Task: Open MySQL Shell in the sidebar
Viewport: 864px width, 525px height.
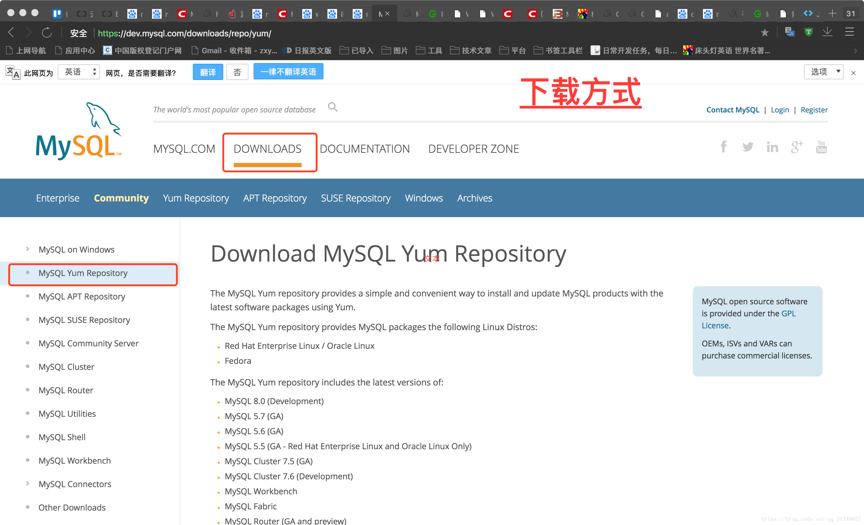Action: 62,437
